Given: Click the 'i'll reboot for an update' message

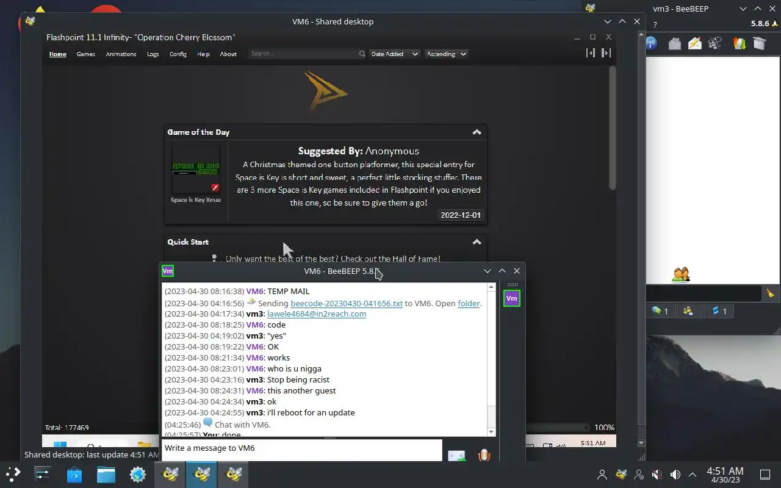Looking at the screenshot, I should coord(311,412).
